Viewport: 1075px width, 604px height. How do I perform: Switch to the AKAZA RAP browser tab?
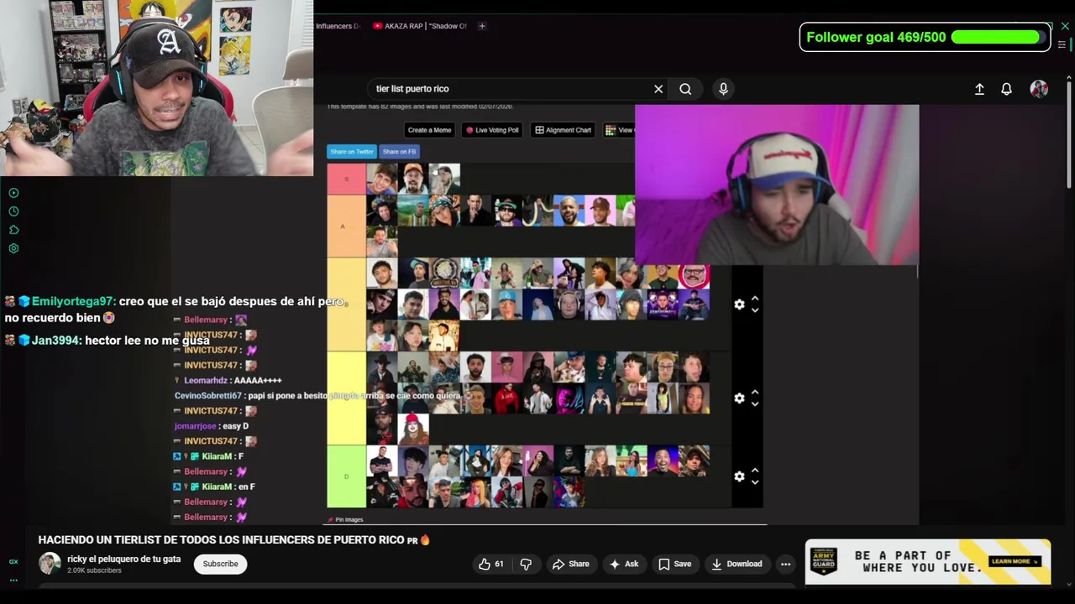click(418, 26)
